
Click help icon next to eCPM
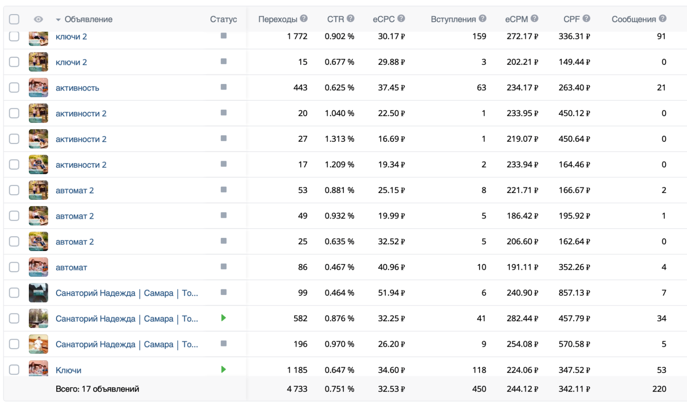(534, 19)
